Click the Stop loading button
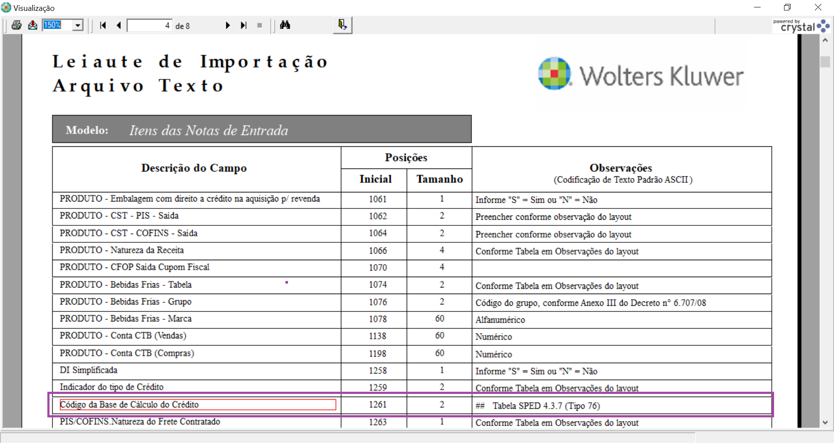834x443 pixels. (x=259, y=25)
